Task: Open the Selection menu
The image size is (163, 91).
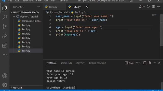Action: tap(28, 1)
